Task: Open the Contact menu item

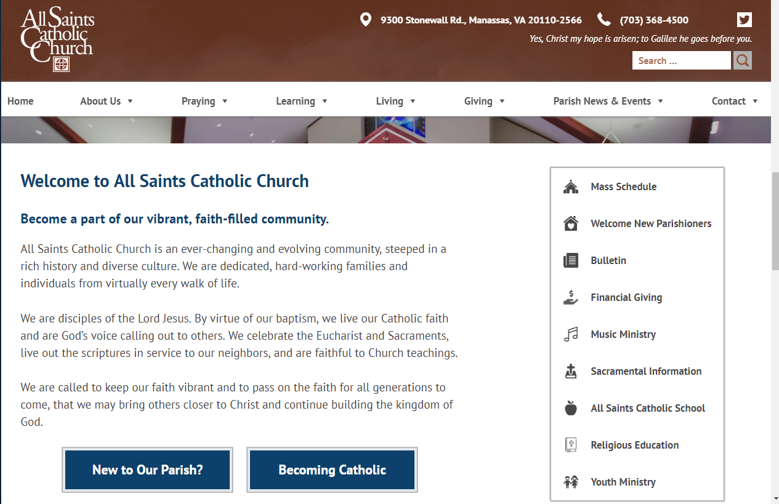Action: tap(734, 101)
